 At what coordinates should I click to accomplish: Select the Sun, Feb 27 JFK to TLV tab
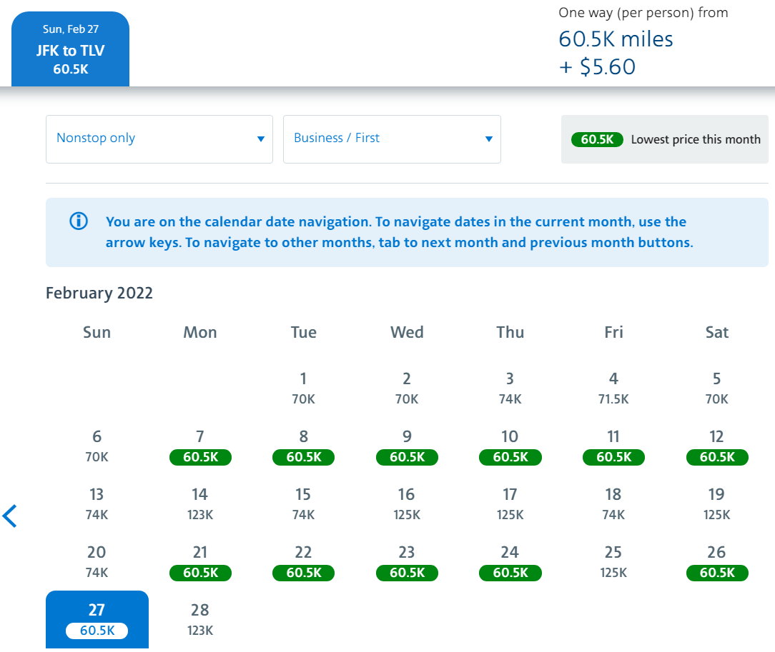pyautogui.click(x=71, y=49)
